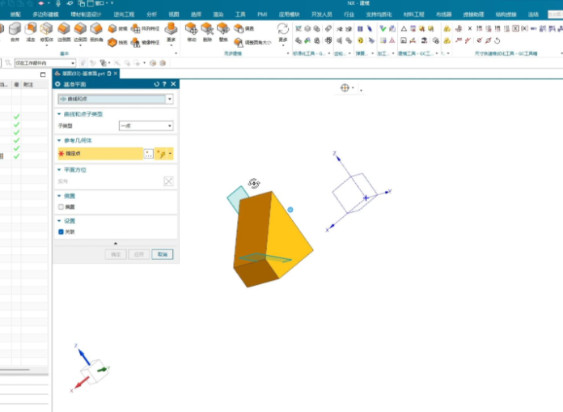Close the .prt document tab

tap(115, 74)
